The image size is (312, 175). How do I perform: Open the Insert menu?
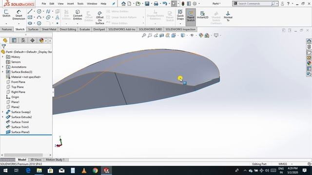pyautogui.click(x=70, y=3)
